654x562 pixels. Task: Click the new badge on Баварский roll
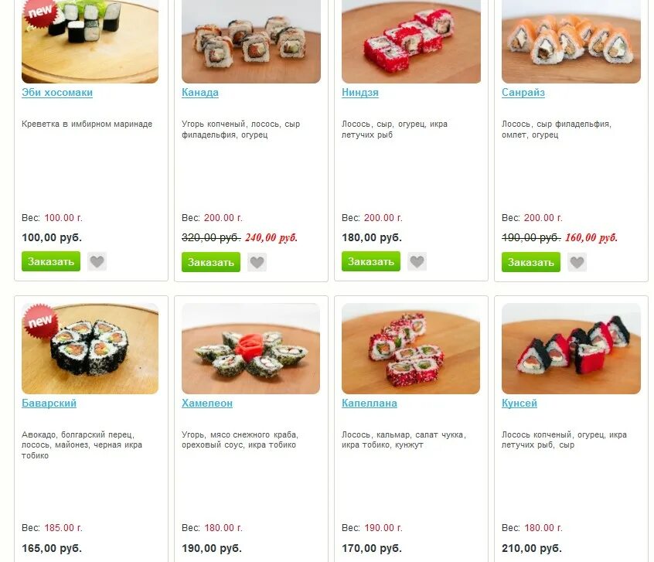pyautogui.click(x=40, y=322)
